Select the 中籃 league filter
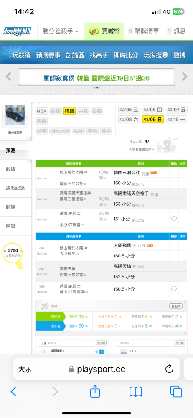 [x=84, y=111]
